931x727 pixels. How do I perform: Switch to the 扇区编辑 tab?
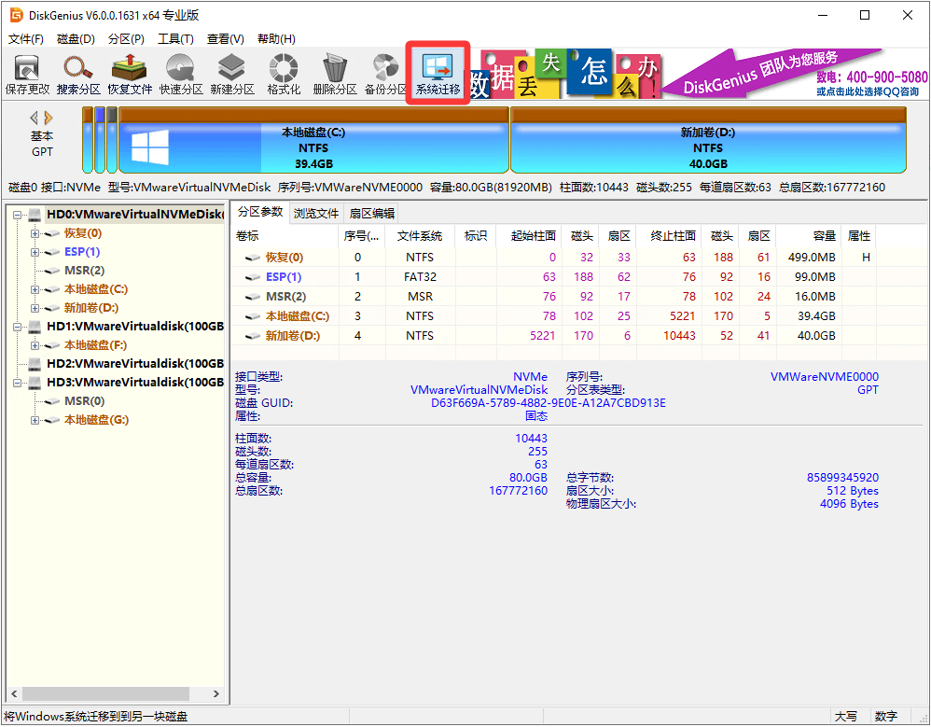(x=371, y=213)
